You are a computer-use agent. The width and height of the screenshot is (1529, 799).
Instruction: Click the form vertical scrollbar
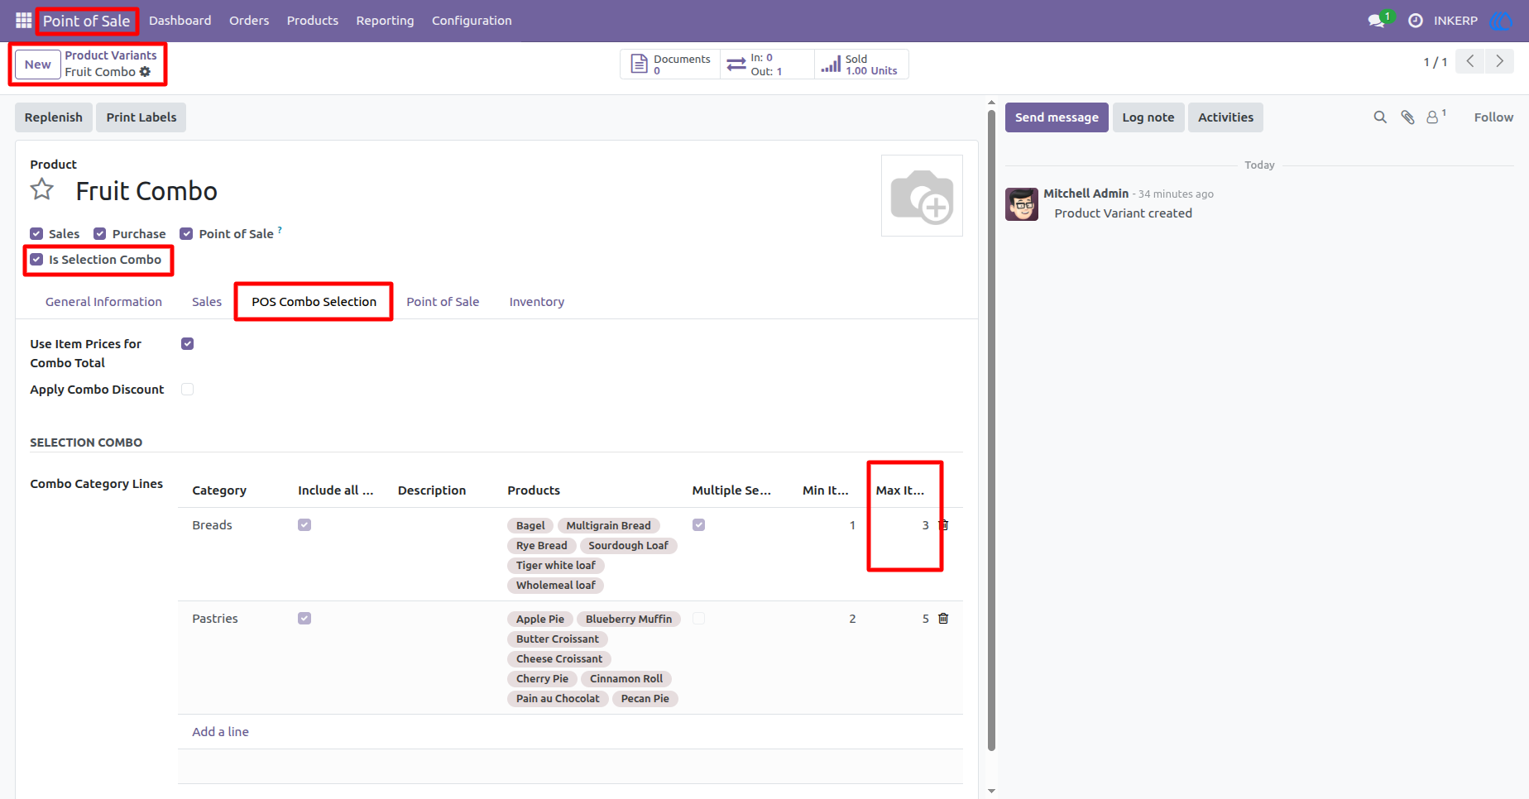click(991, 430)
